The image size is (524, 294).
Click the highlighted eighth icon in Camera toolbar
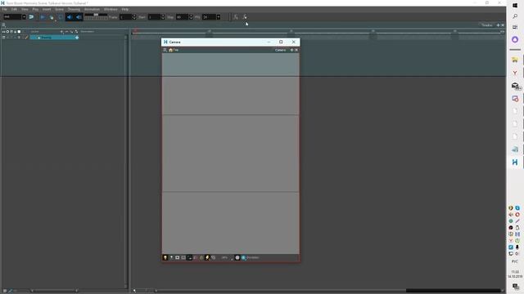click(x=207, y=258)
